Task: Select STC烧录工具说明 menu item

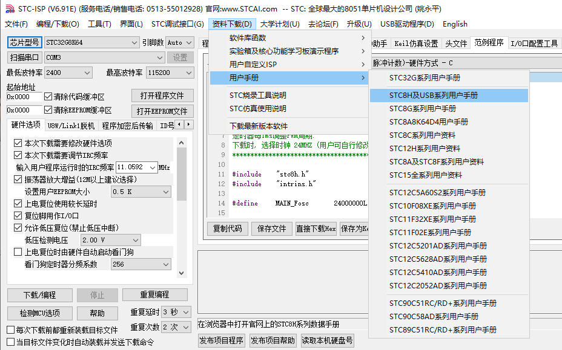Action: click(289, 95)
